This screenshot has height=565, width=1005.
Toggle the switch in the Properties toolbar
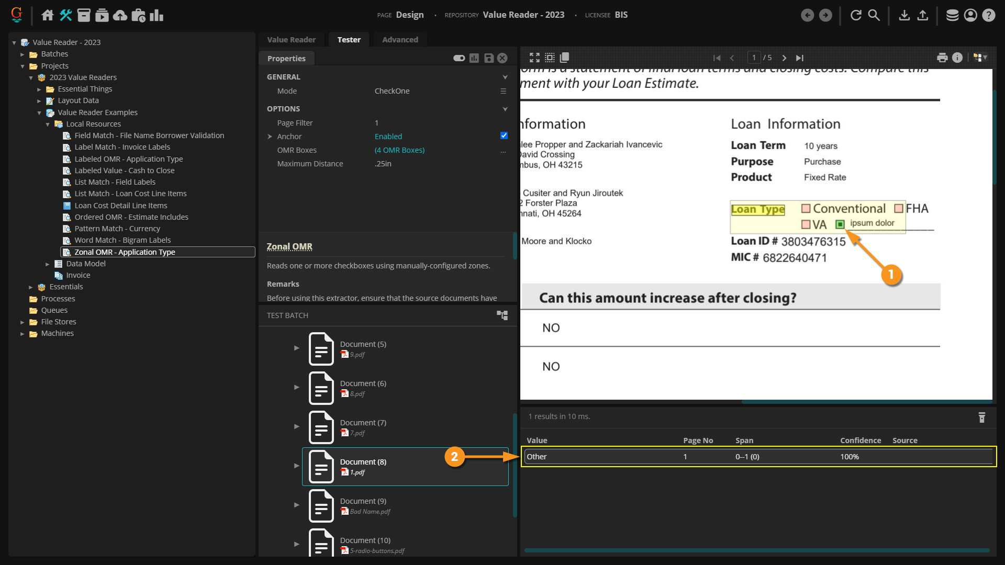[x=459, y=58]
